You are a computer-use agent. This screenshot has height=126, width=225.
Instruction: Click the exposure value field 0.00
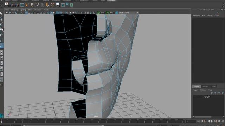point(103,13)
